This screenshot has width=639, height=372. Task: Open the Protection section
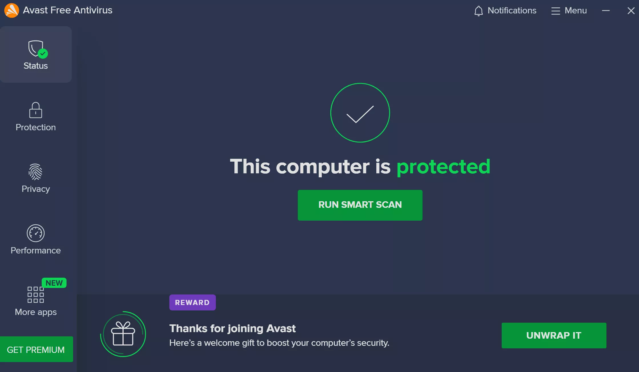click(35, 115)
